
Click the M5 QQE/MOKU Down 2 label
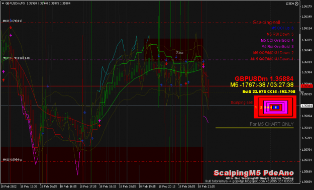(x=273, y=53)
